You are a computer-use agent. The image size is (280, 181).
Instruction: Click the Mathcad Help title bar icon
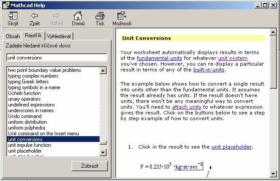(6, 5)
